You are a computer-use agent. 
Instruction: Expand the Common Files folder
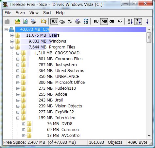click(18, 59)
